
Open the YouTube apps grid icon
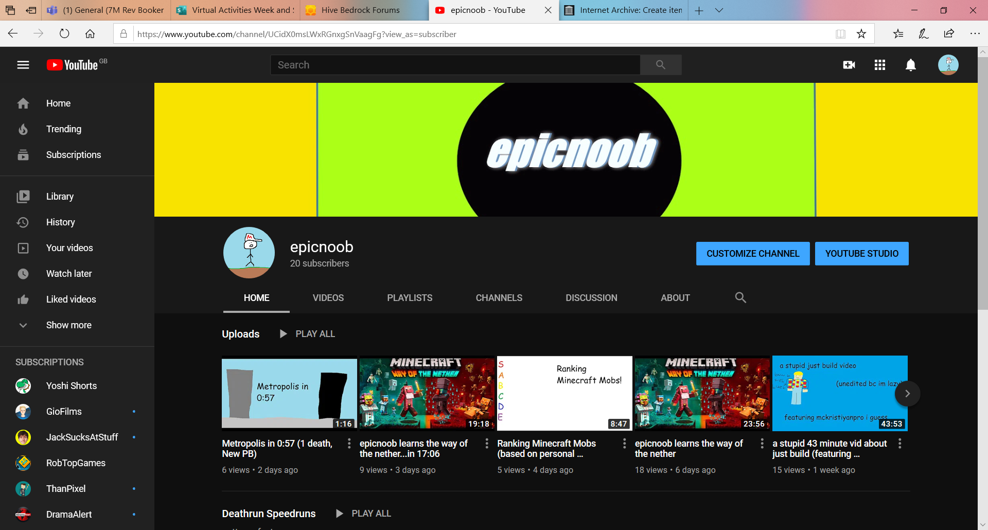coord(880,65)
